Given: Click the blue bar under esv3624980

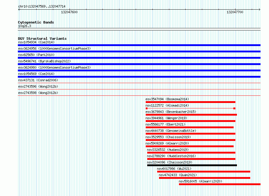Looking at the screenshot, I should tap(139, 70).
